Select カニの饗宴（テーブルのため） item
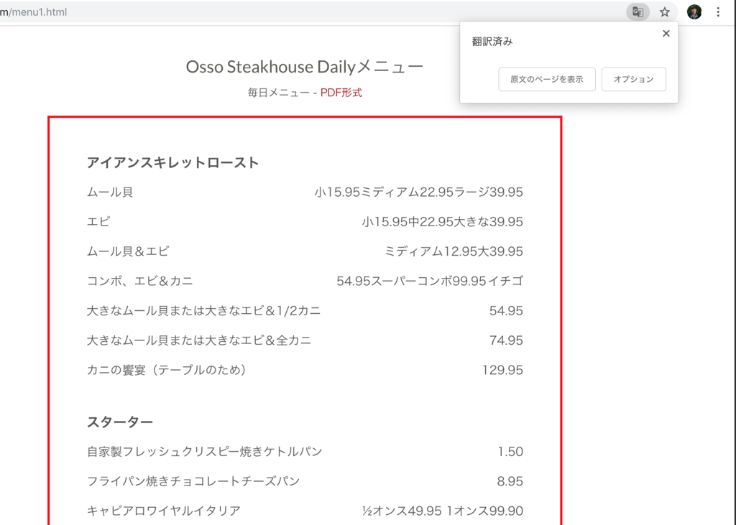This screenshot has height=525, width=736. [167, 370]
